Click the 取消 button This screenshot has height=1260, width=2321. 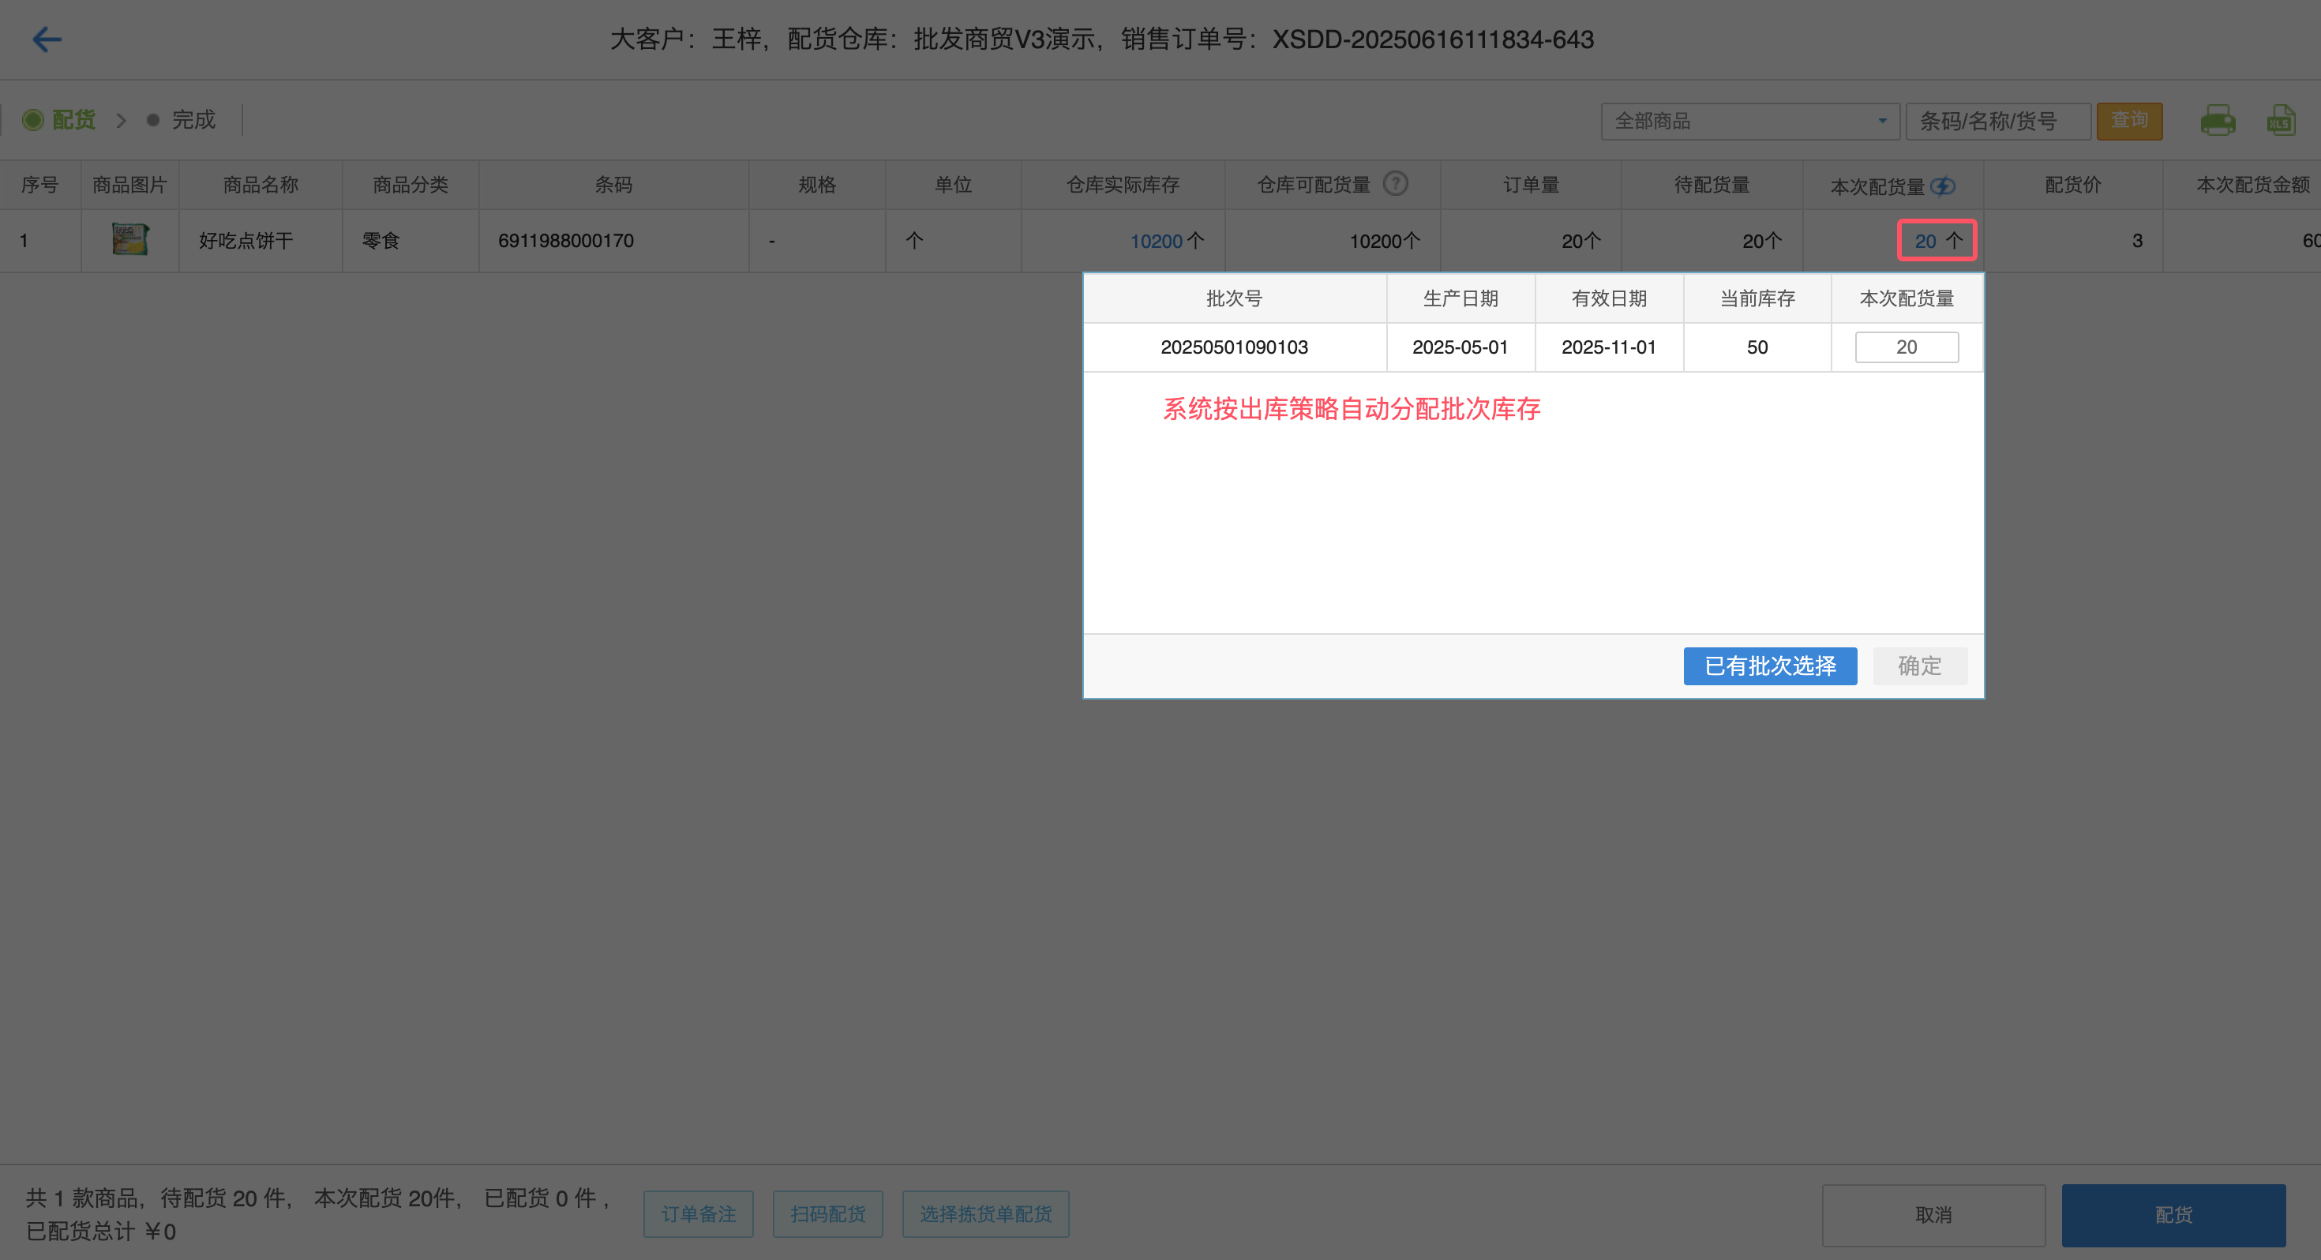click(x=1933, y=1214)
